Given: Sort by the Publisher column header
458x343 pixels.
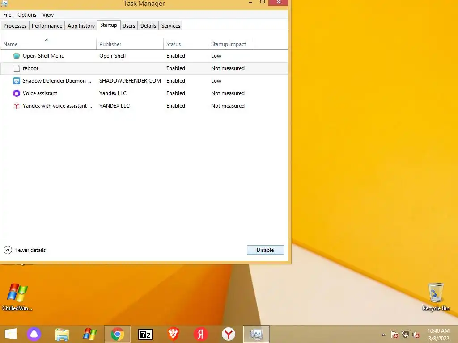Looking at the screenshot, I should click(x=130, y=44).
